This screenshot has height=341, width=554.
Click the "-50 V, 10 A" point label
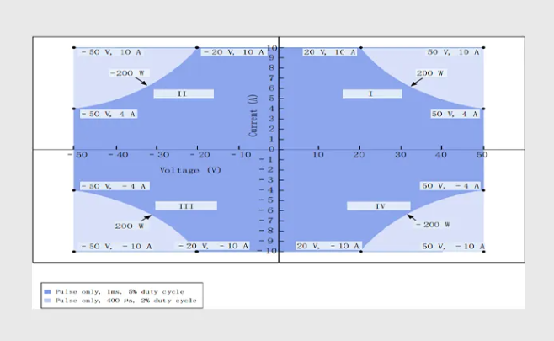click(x=111, y=52)
